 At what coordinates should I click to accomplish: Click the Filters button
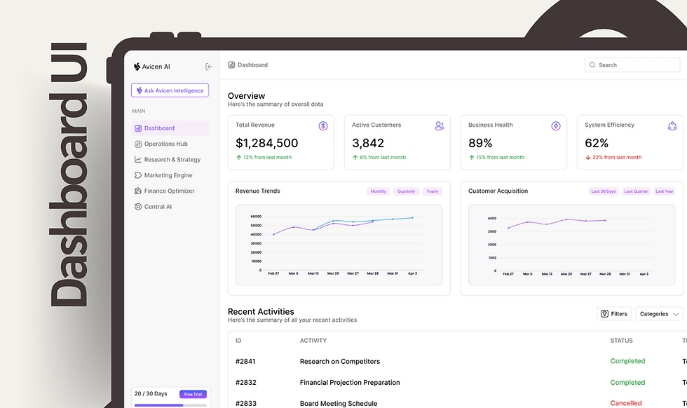[614, 314]
